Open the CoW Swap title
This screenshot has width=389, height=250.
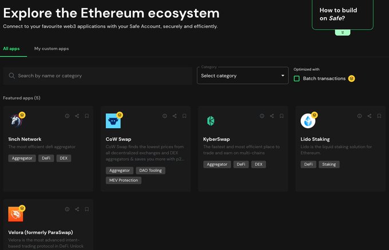point(118,139)
